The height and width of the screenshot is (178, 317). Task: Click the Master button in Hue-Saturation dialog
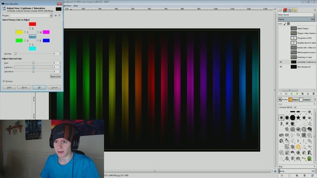[x=32, y=37]
